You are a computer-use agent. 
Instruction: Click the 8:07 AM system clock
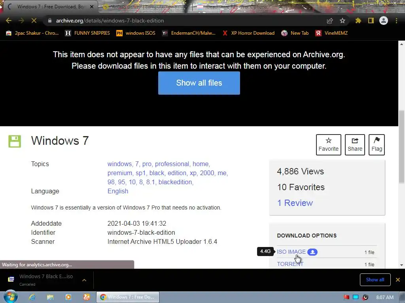pyautogui.click(x=385, y=297)
